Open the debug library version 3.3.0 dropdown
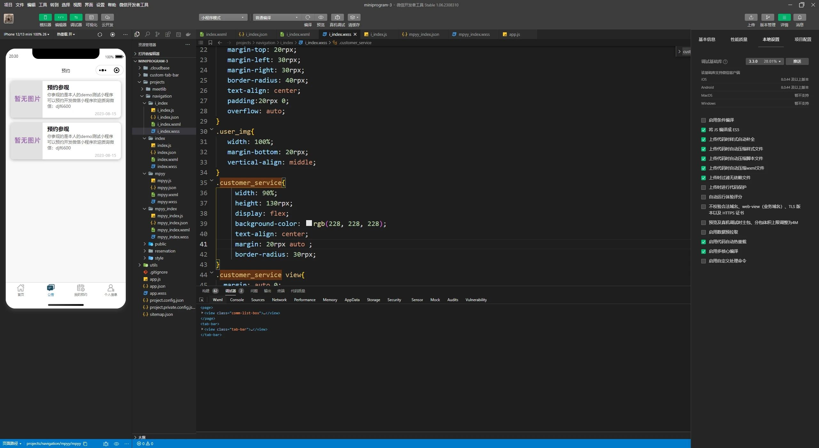The width and height of the screenshot is (819, 448). [x=764, y=61]
